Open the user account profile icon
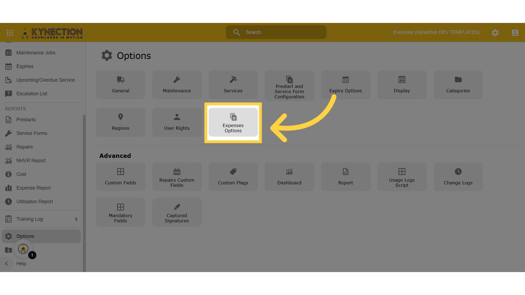Image resolution: width=525 pixels, height=295 pixels. (x=515, y=33)
